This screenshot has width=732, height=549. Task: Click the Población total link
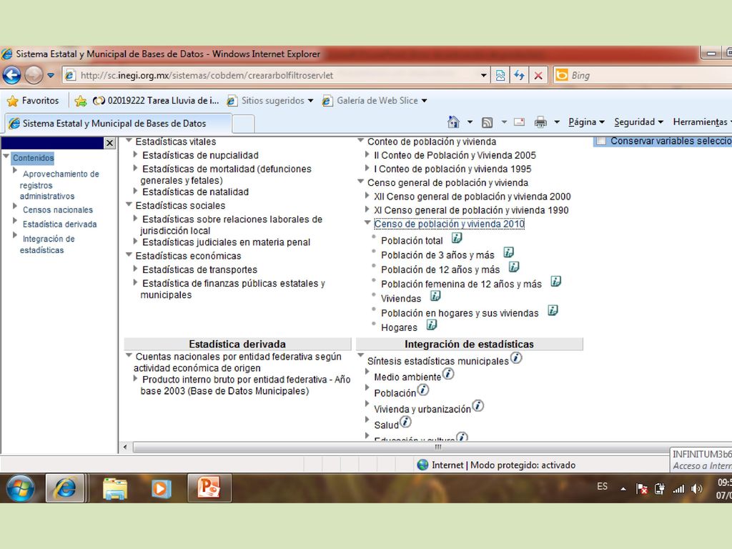(412, 240)
